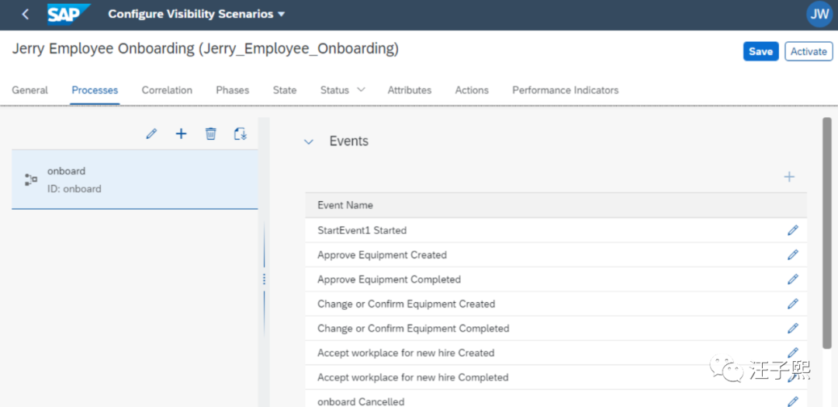Add a new event with plus icon
This screenshot has height=407, width=838.
789,177
